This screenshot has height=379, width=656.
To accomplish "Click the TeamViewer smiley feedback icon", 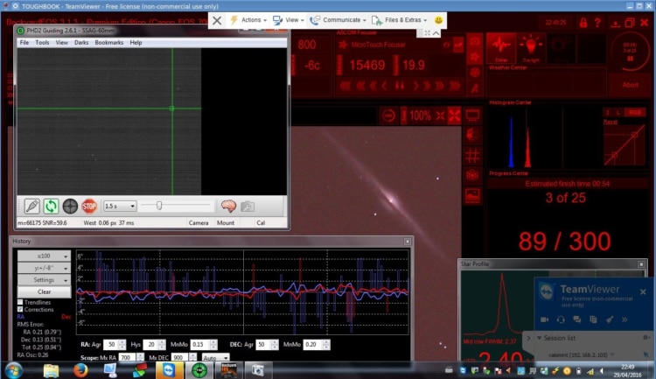I will click(438, 19).
